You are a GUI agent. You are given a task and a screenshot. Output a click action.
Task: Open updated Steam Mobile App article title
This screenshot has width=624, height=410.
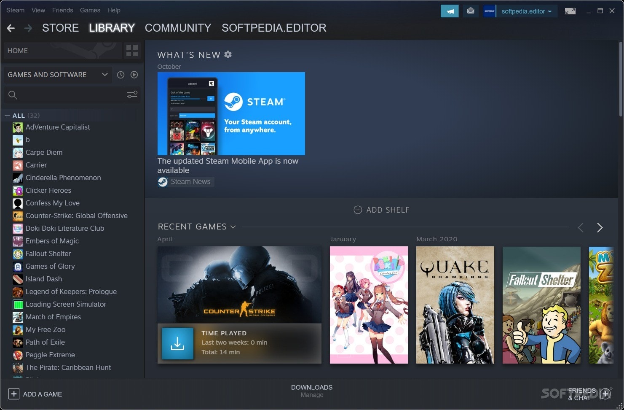228,166
